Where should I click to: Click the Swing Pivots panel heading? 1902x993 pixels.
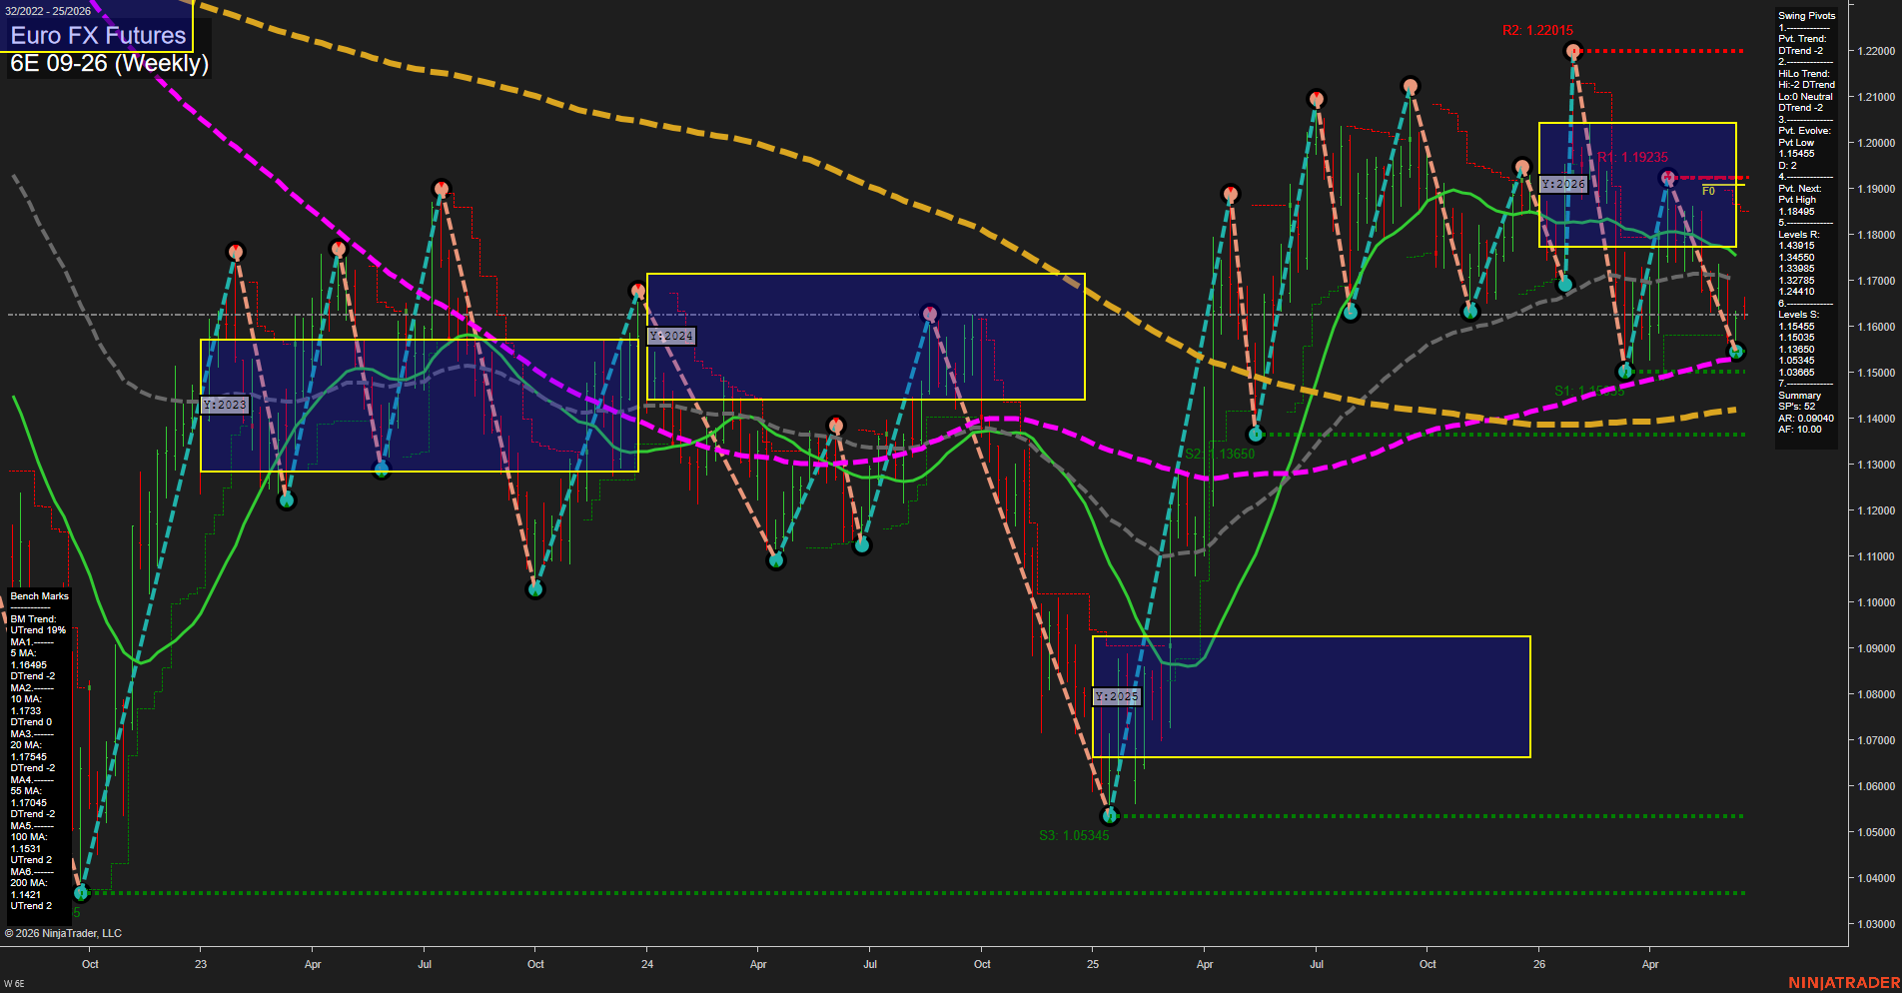(x=1807, y=16)
